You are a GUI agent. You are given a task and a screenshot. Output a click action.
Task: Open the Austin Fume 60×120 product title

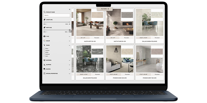click(120, 41)
